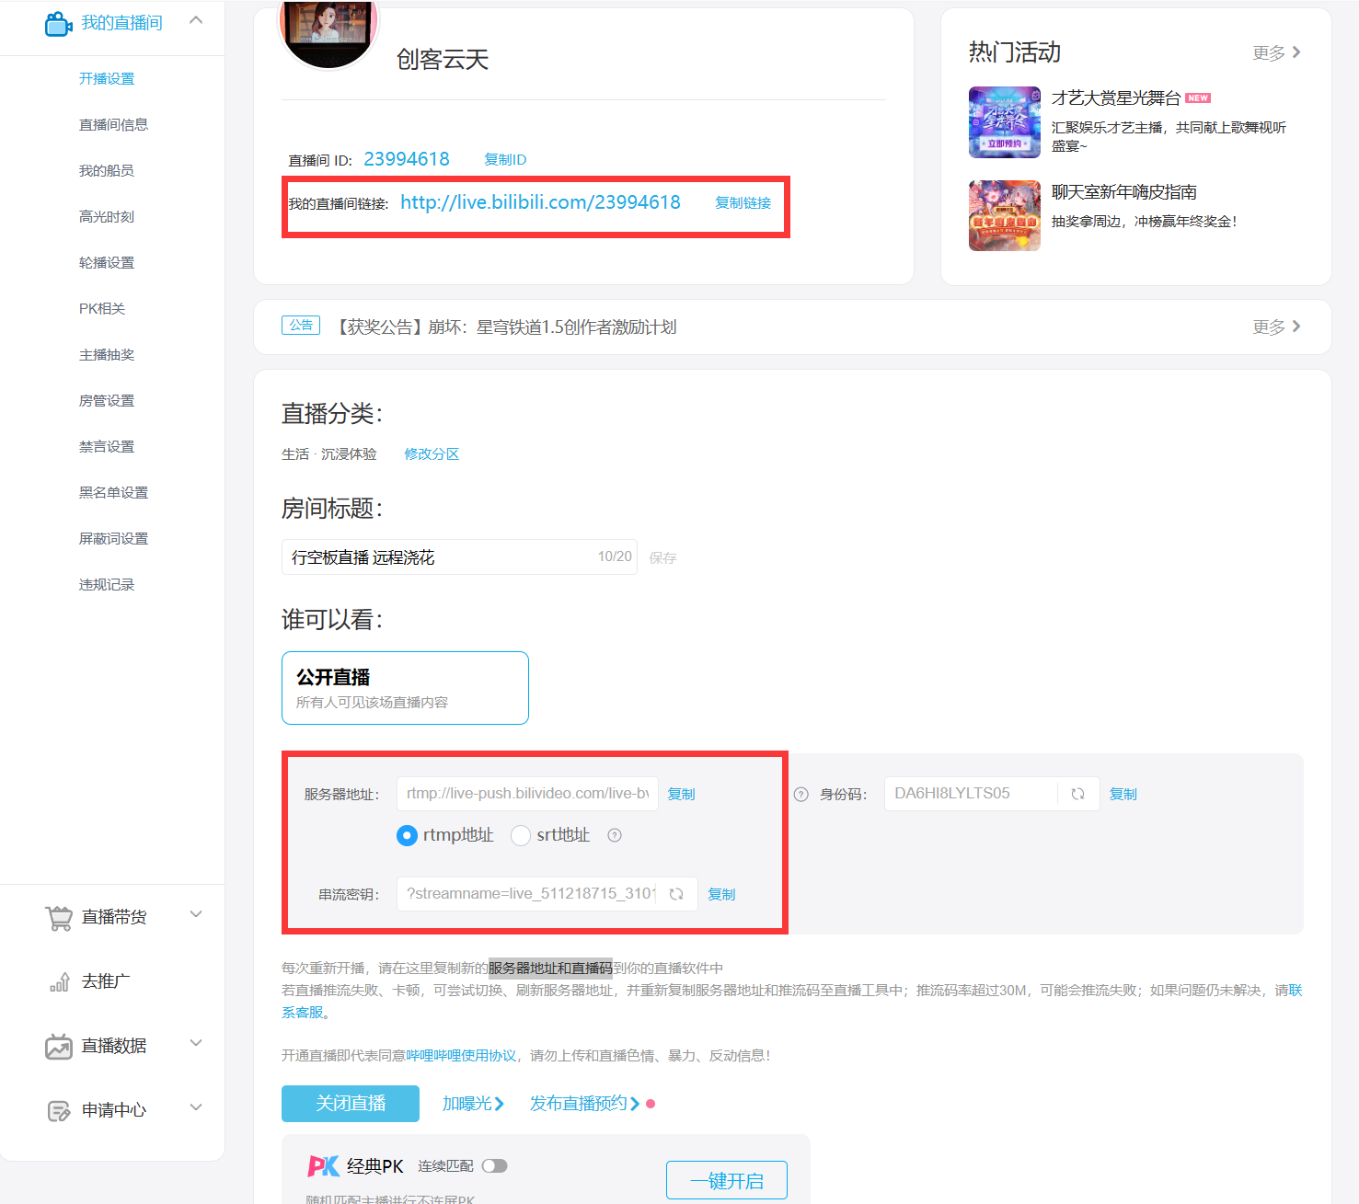1359x1204 pixels.
Task: Open 才艺大赏星光舞台 activity thumbnail
Action: (1005, 122)
